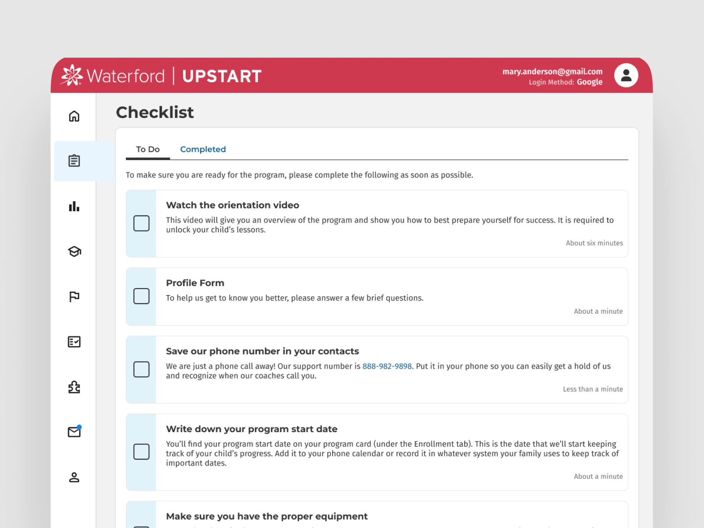The image size is (704, 528).
Task: Open the bar chart reports icon
Action: pyautogui.click(x=74, y=206)
